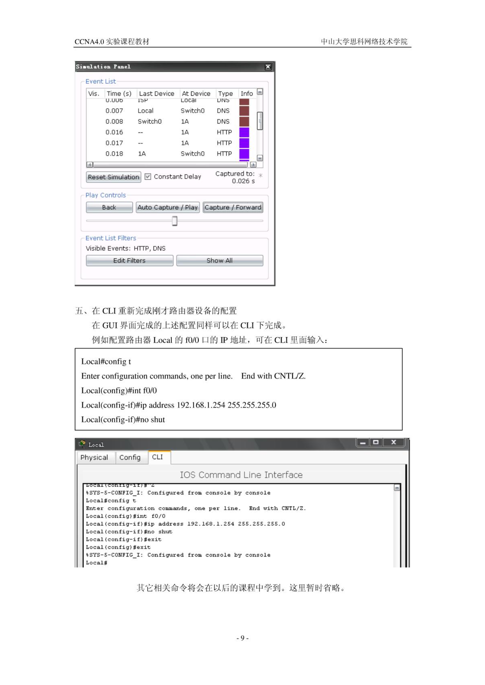Viewport: 485px width, 685px height.
Task: Close the Simulation Panel window
Action: click(x=268, y=67)
